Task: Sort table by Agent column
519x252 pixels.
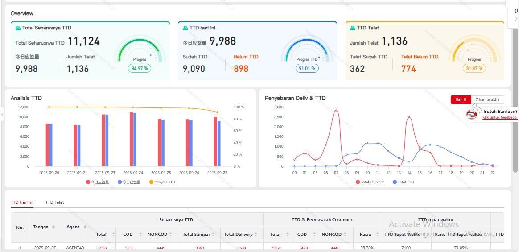Action: 85,227
